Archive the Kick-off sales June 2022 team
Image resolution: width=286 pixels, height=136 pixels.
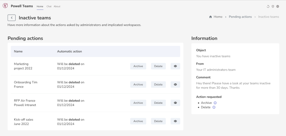click(138, 121)
